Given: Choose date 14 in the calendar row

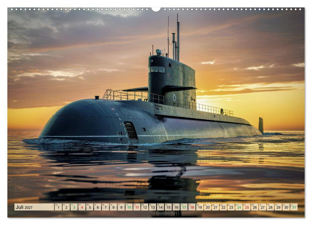Looking at the screenshot, I should (x=160, y=207).
